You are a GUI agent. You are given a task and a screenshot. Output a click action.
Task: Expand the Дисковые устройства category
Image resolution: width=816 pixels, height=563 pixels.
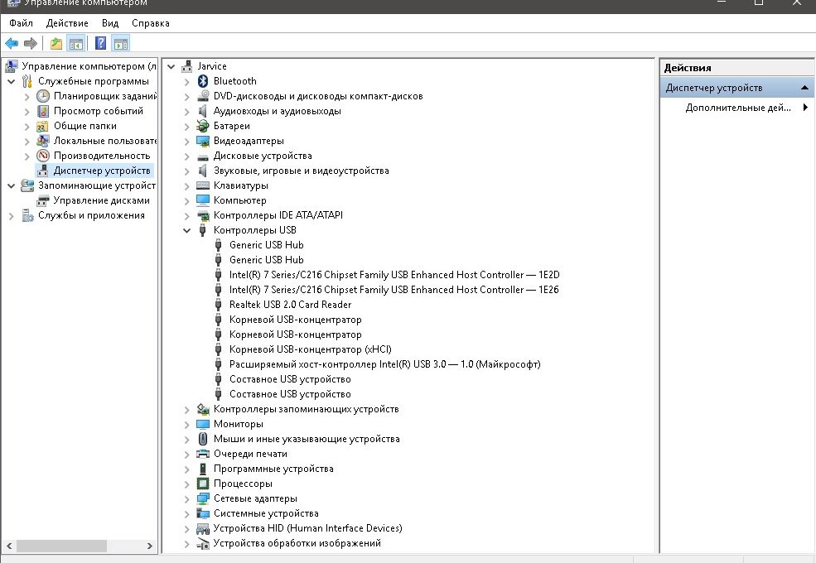tap(187, 156)
